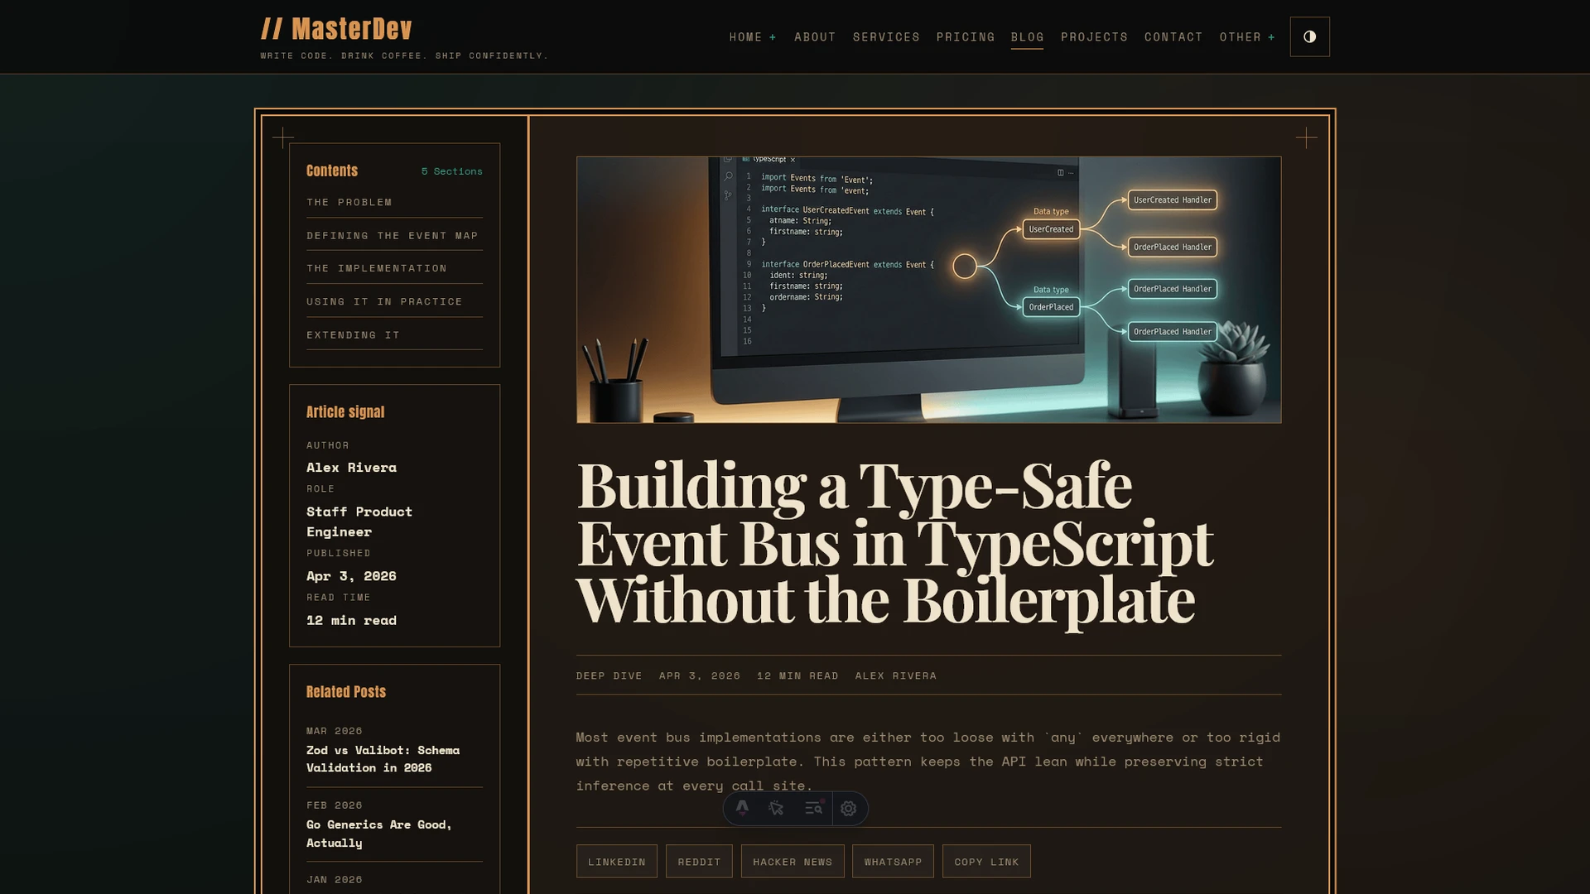Click the published date Apr 3, 2026 in sidebar

(351, 576)
